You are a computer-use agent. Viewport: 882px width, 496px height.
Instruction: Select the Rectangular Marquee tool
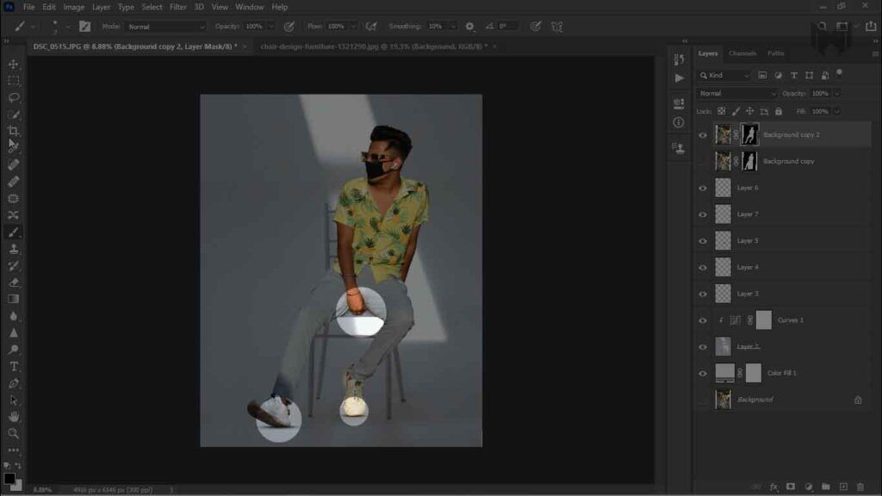(14, 81)
